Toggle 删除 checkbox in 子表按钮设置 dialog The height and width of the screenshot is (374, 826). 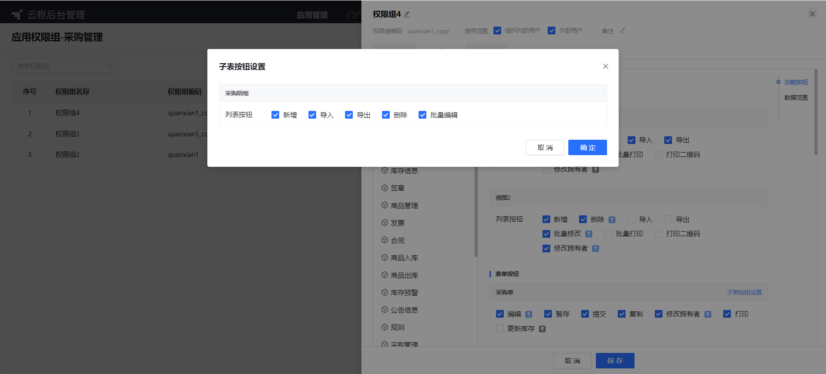[386, 115]
